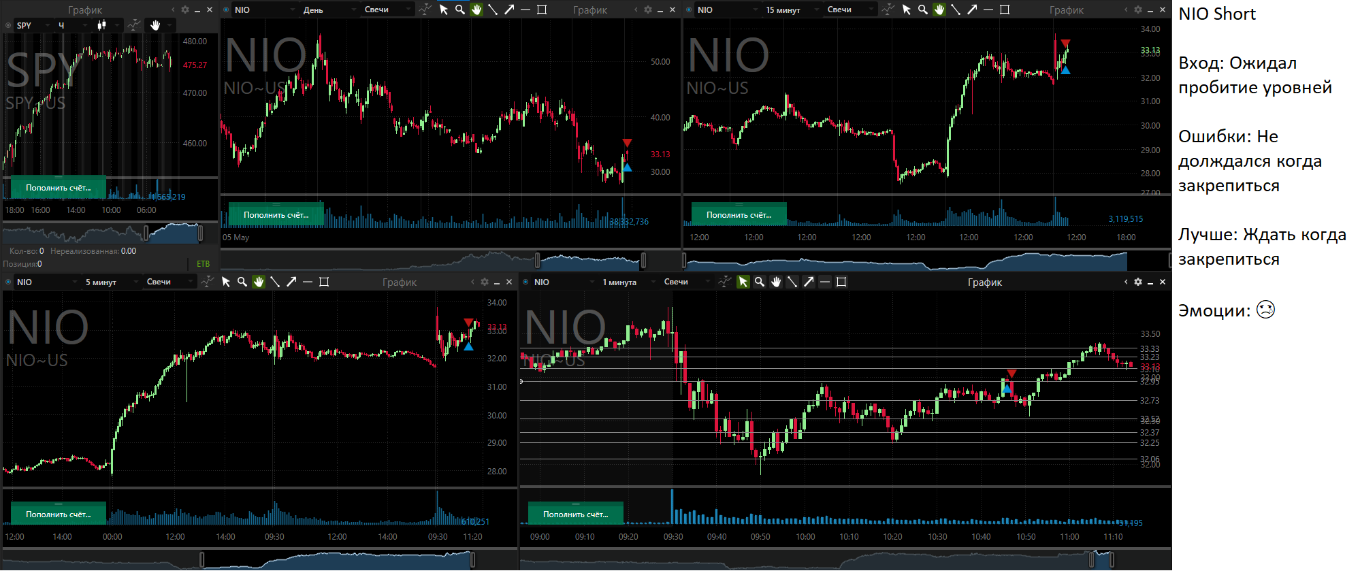Select arrow tool in NIO 15 минут chart
This screenshot has width=1360, height=573.
[972, 10]
